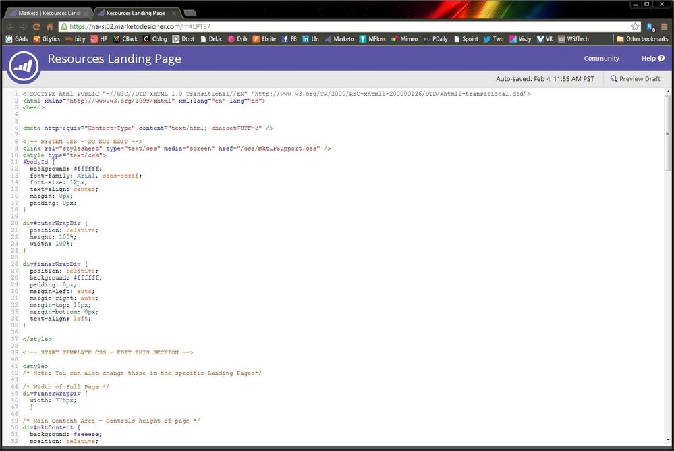Open the bitly bookmark
674x451 pixels.
click(x=76, y=39)
